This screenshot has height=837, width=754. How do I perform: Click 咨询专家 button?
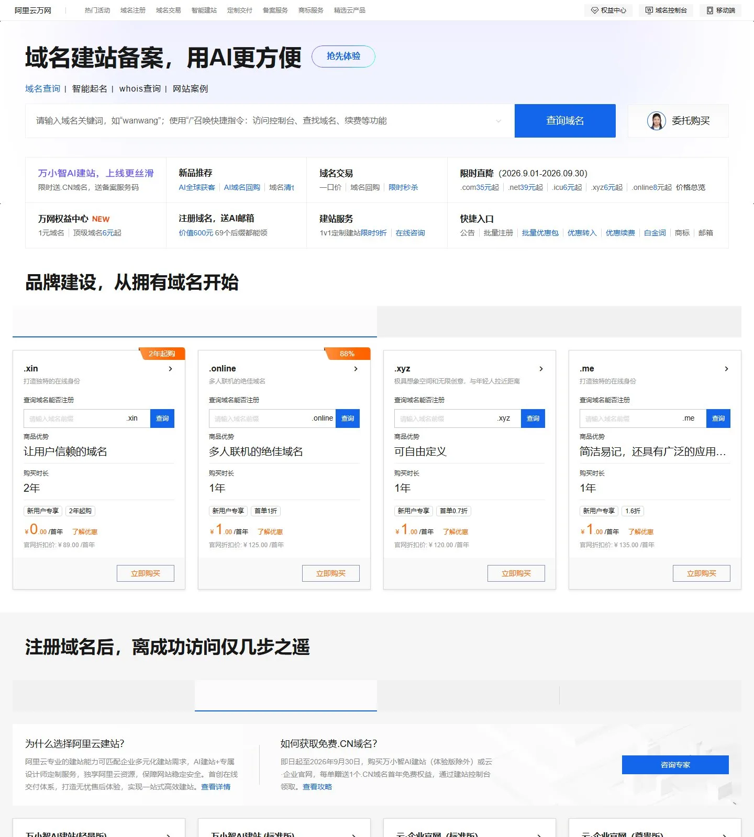click(x=675, y=765)
